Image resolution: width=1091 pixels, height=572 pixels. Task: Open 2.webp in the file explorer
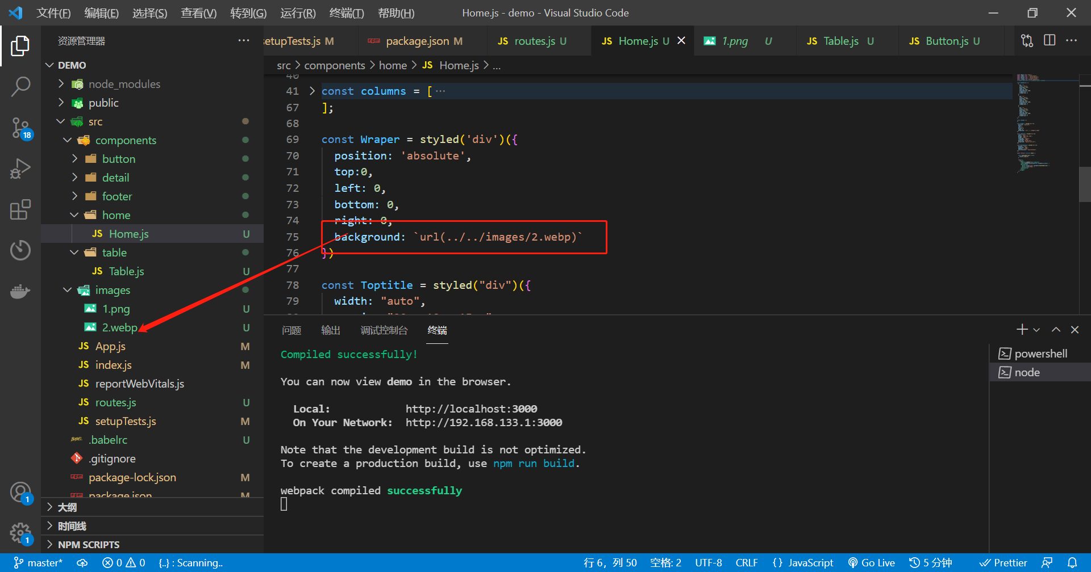[152, 327]
